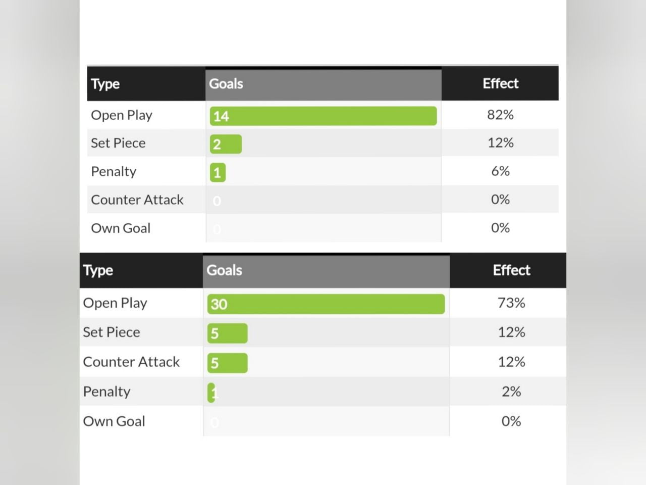Viewport: 646px width, 485px height.
Task: Select the Set Piece bar with 5 goals
Action: [227, 333]
